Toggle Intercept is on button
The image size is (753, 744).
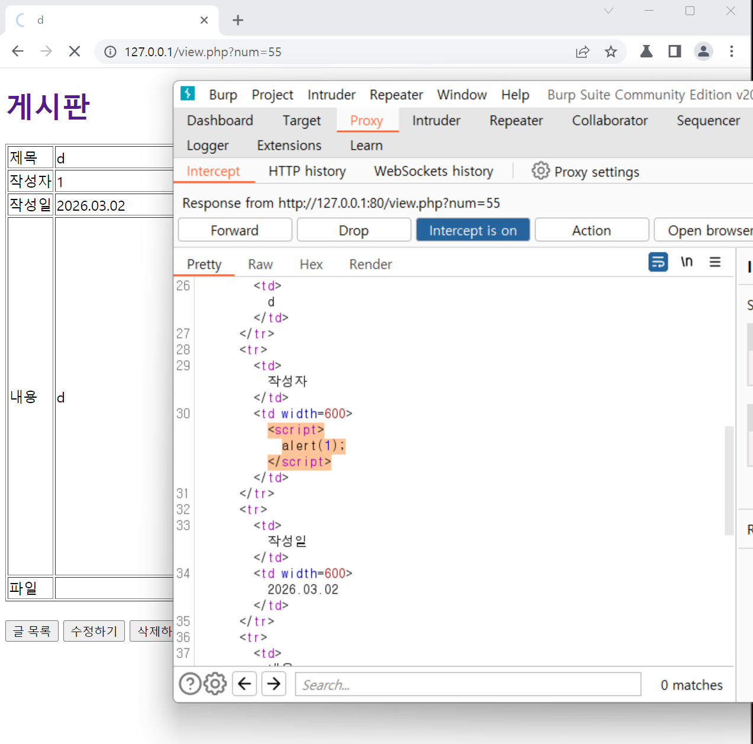click(x=473, y=230)
